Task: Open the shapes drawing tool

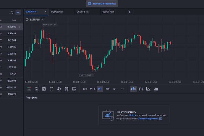Action: point(59,89)
